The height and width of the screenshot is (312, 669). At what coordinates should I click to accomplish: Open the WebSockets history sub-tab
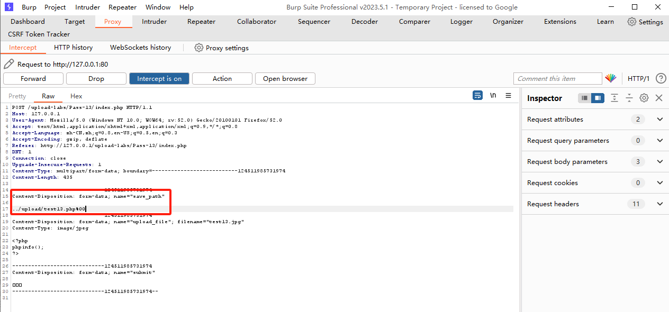pos(141,48)
